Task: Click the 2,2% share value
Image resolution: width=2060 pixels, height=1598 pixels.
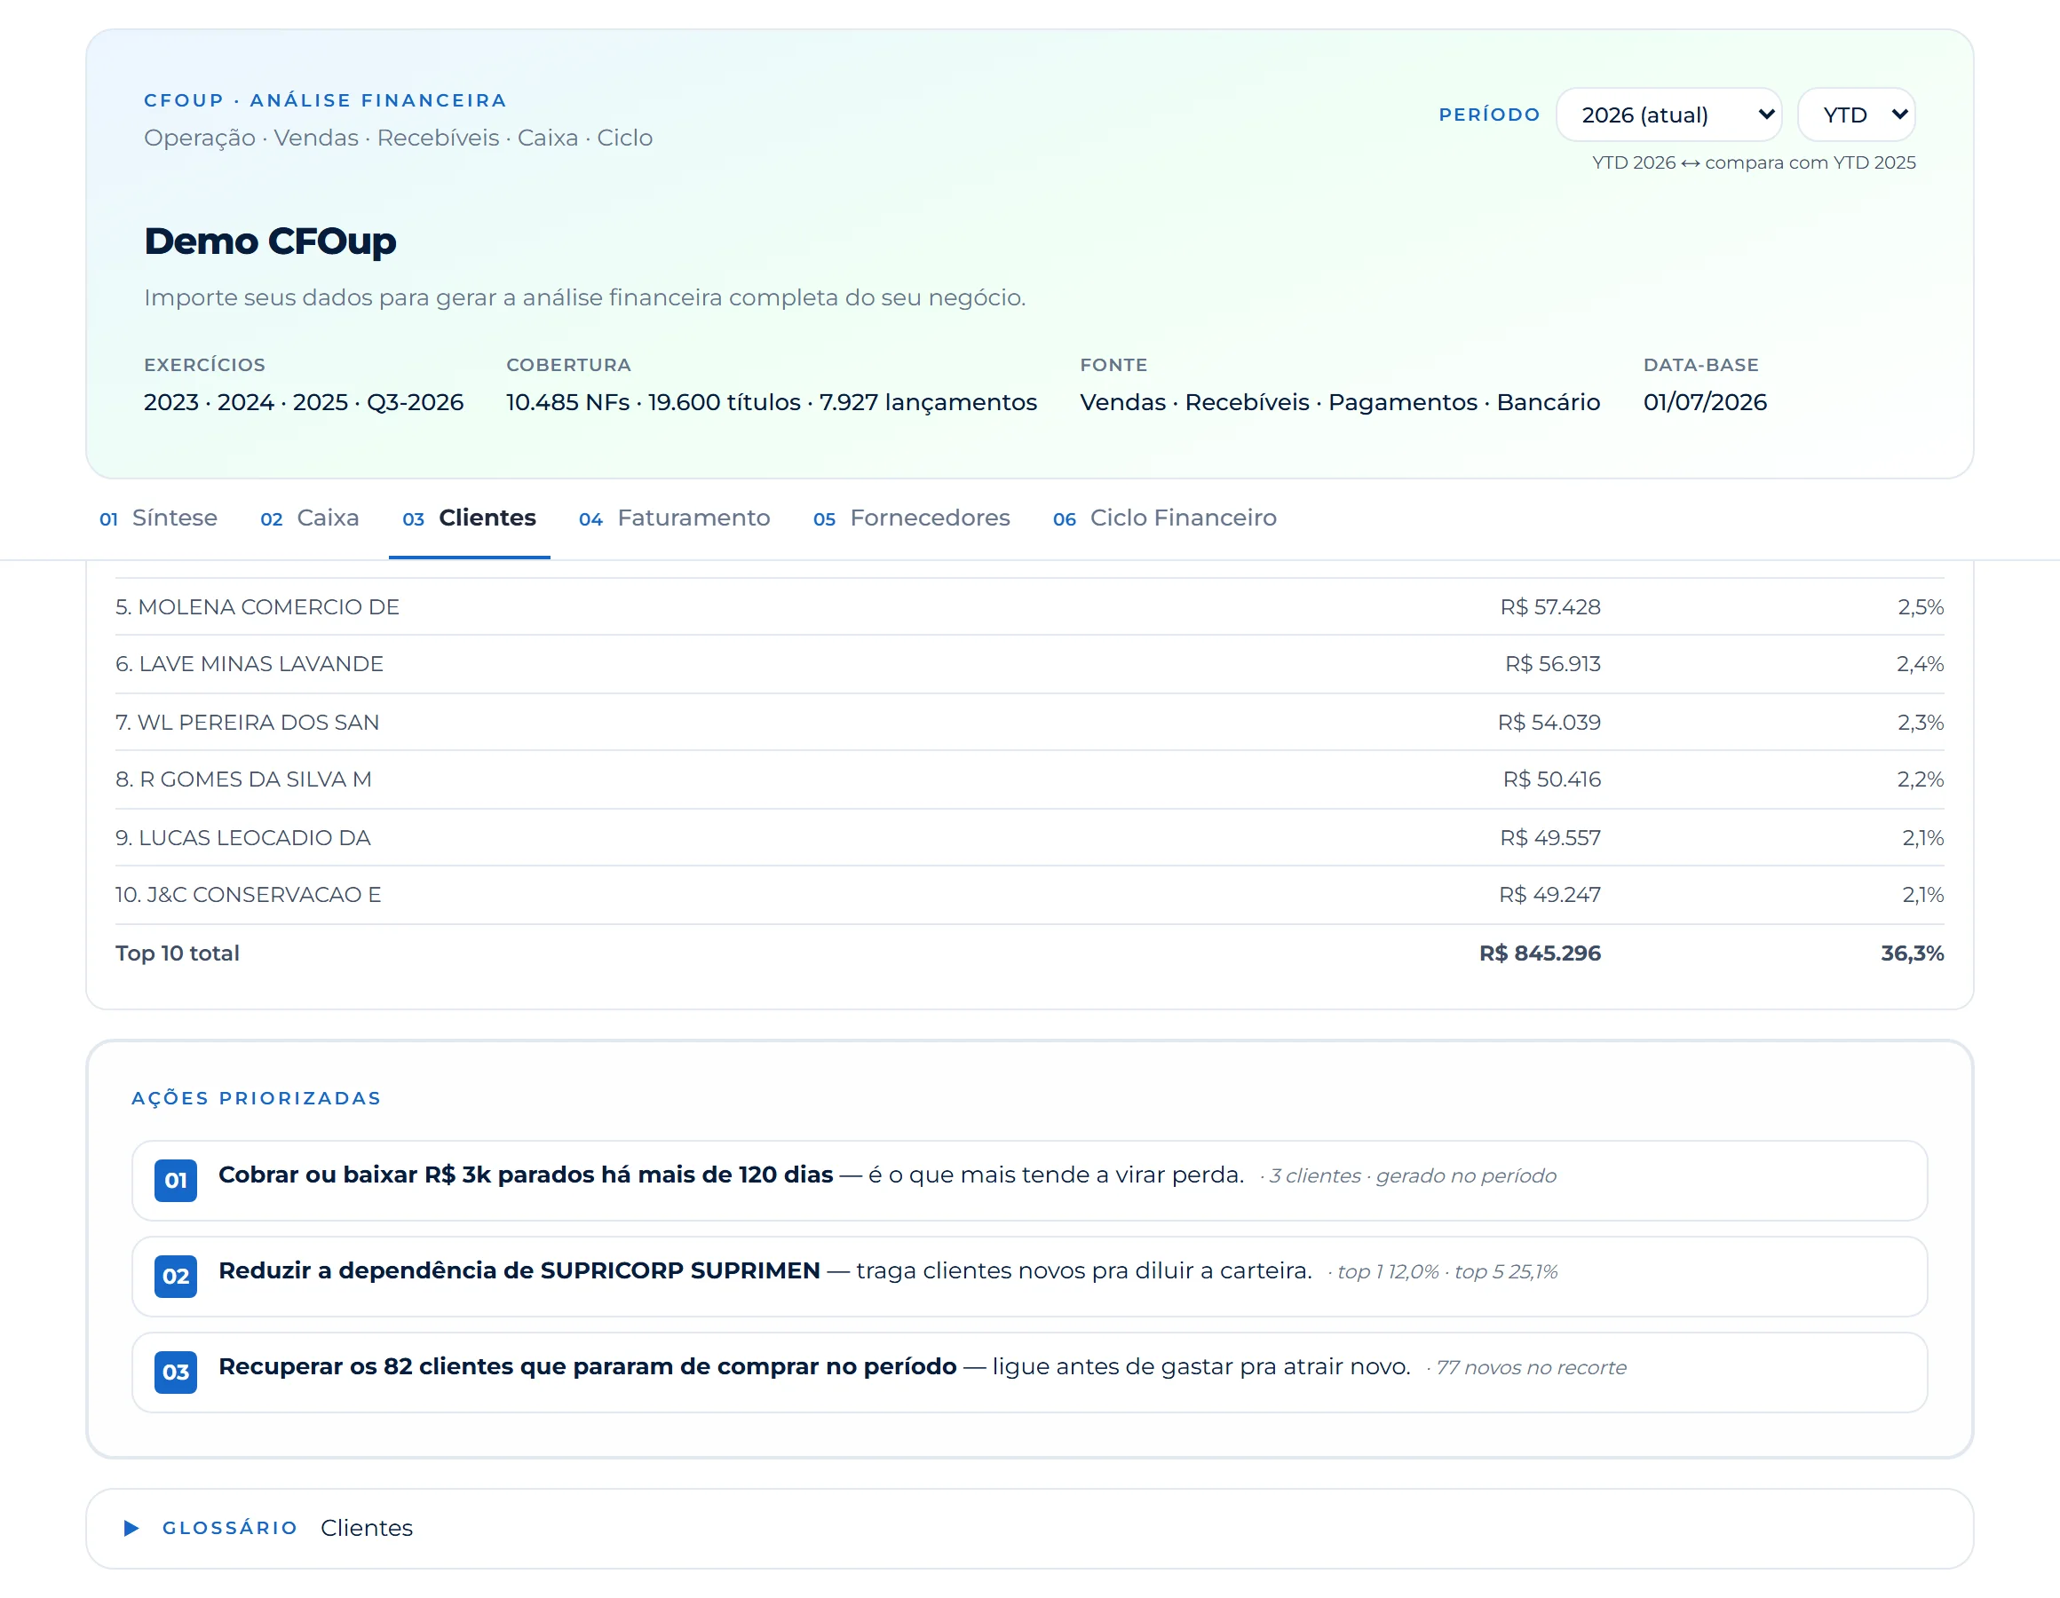Action: (1921, 779)
